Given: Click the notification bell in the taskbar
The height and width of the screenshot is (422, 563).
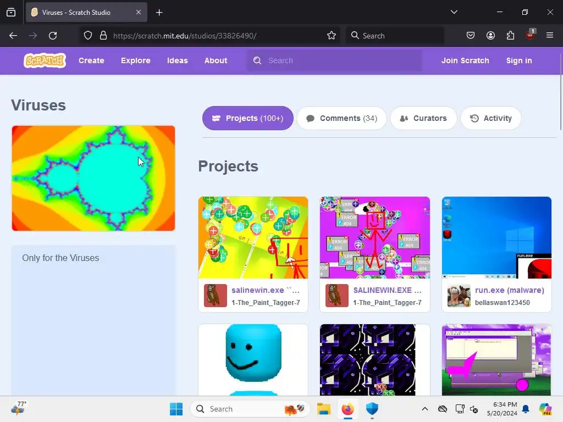Looking at the screenshot, I should 526,409.
